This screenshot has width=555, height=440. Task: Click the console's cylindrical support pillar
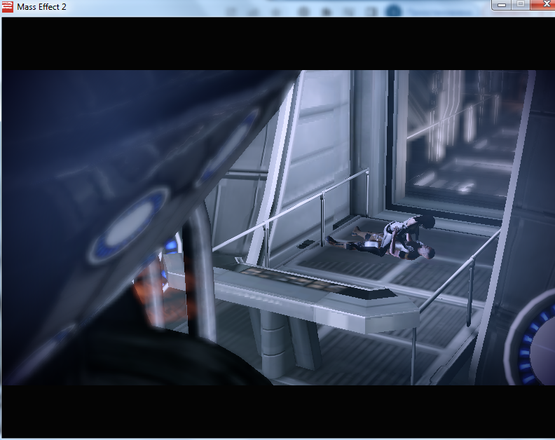(x=273, y=343)
